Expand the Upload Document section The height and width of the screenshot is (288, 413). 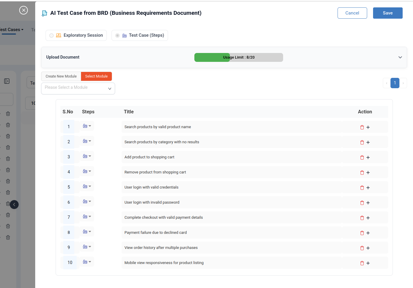(x=400, y=57)
